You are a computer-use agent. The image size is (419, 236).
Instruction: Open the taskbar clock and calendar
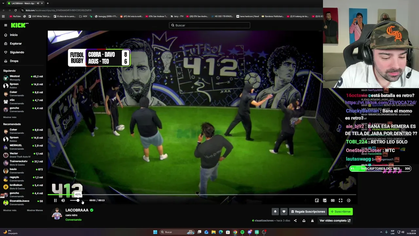(411, 232)
